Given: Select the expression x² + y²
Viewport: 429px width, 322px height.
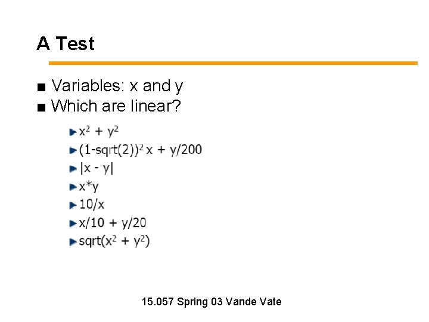Looking at the screenshot, I should coord(99,131).
